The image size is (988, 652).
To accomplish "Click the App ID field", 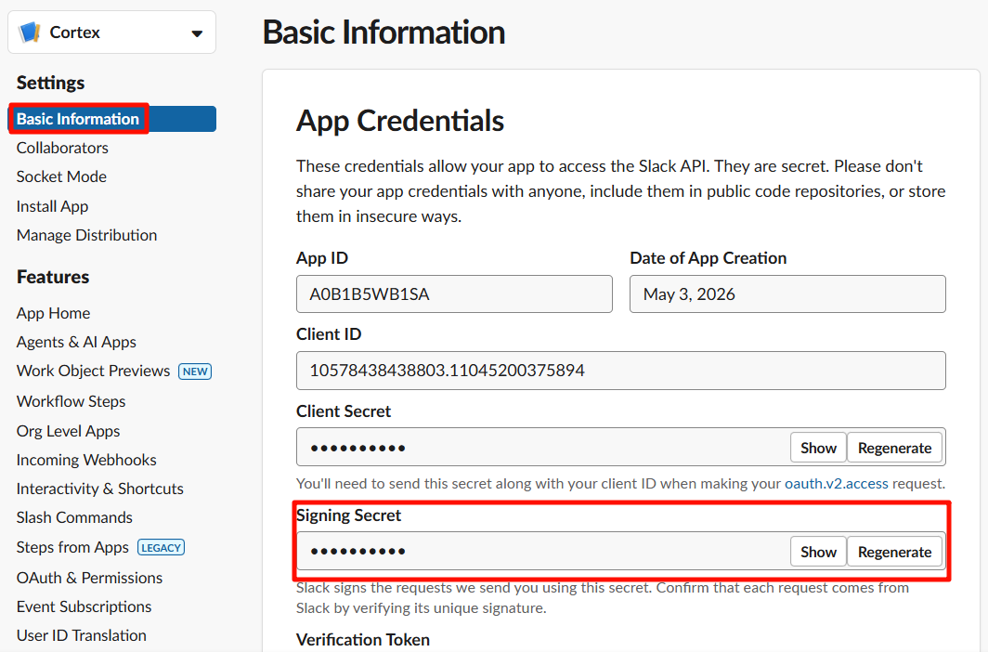I will [454, 294].
